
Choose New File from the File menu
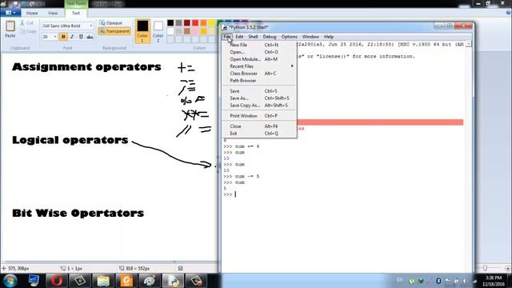[259, 45]
